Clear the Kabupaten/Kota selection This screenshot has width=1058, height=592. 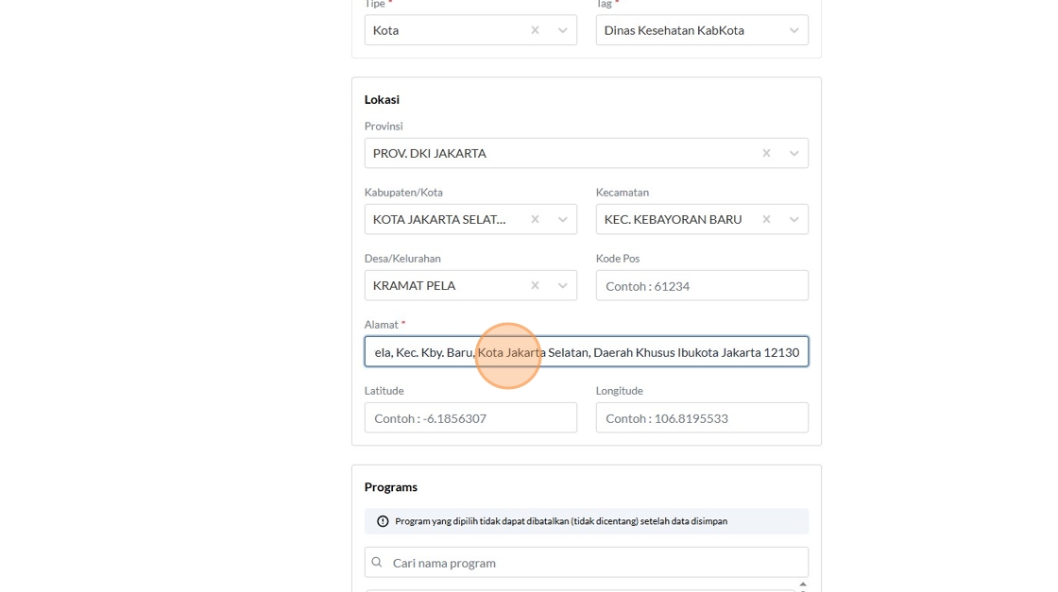(x=535, y=219)
